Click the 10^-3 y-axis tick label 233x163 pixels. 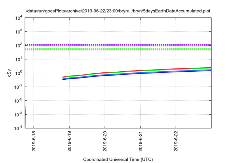(19, 115)
